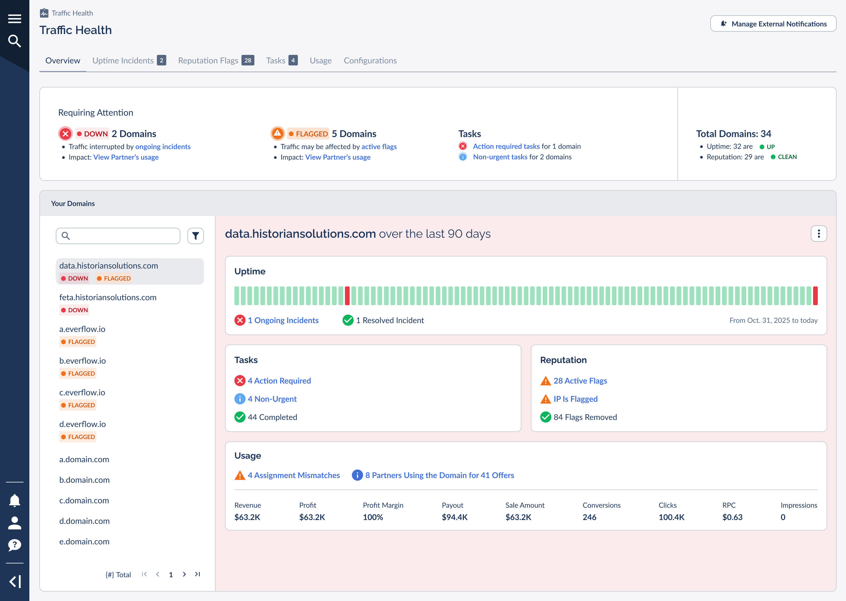Click the warning triangle beside IP Is Flagged
This screenshot has height=601, width=846.
pyautogui.click(x=545, y=399)
